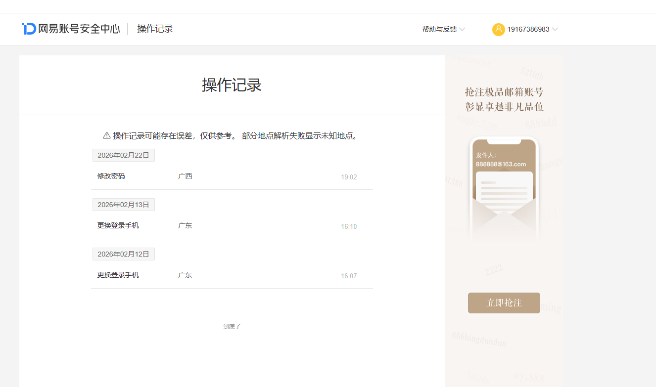Image resolution: width=656 pixels, height=387 pixels.
Task: Click the warning triangle icon by the notice
Action: tap(107, 135)
